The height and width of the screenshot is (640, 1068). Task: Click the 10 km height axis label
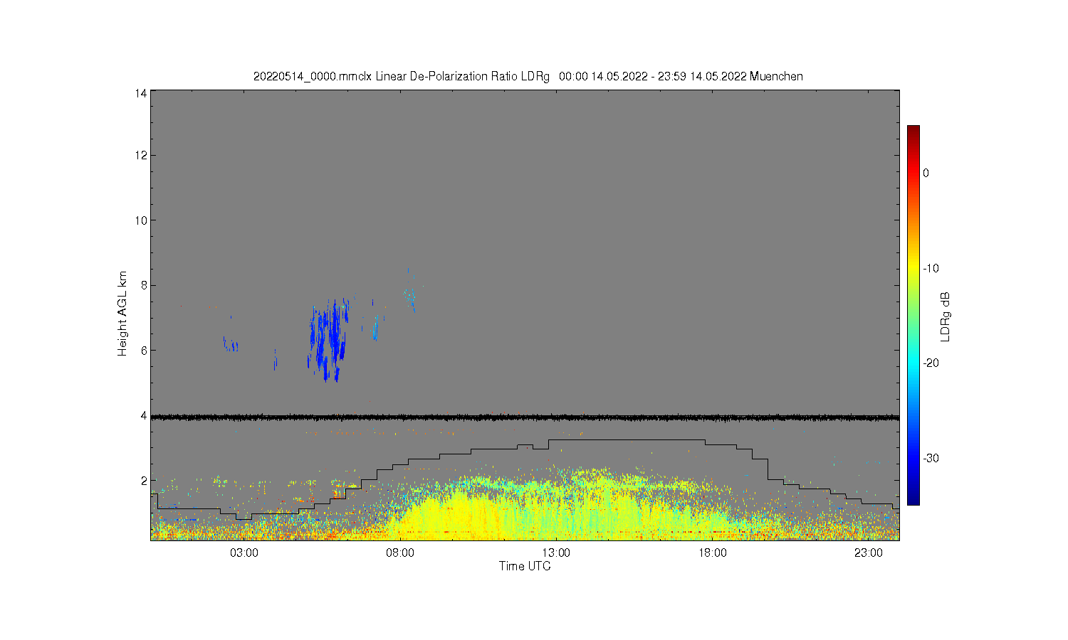pos(141,220)
